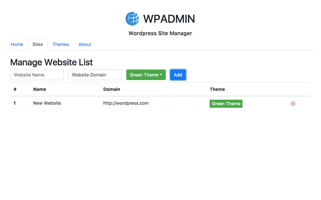The width and height of the screenshot is (321, 200).
Task: Click the WPADMIN globe logo icon
Action: pyautogui.click(x=132, y=19)
